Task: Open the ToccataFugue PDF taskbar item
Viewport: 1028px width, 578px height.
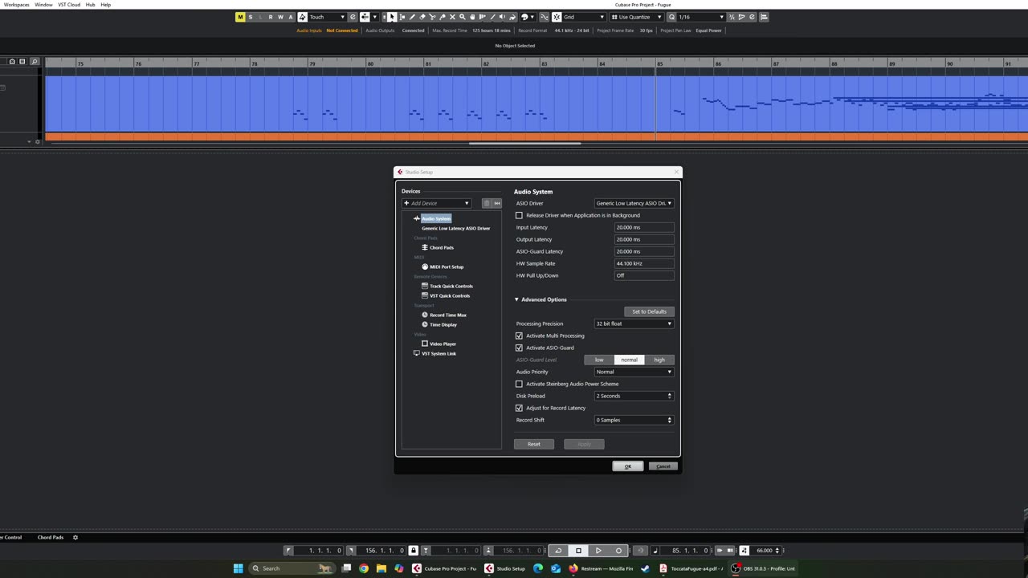Action: tap(691, 568)
